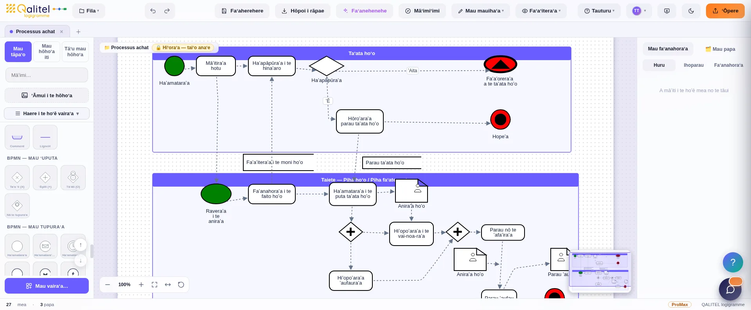Select the Huru sub-tab
Screen dimensions: 751x310
pos(659,65)
